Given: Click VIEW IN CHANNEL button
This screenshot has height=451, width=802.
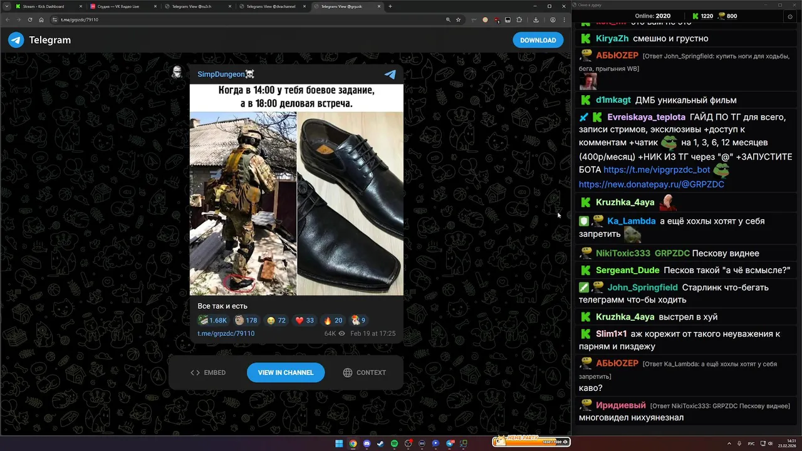Looking at the screenshot, I should pyautogui.click(x=286, y=372).
